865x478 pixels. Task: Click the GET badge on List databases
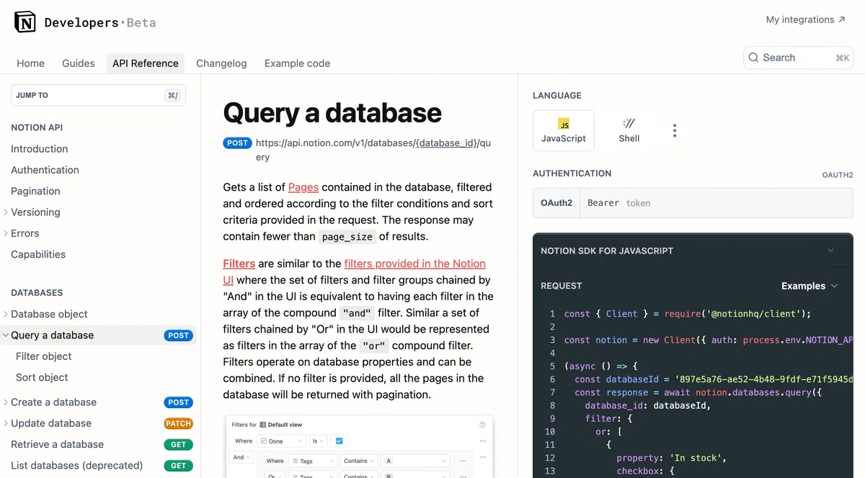pyautogui.click(x=178, y=466)
